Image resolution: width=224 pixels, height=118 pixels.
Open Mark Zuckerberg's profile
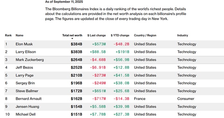click(30, 60)
